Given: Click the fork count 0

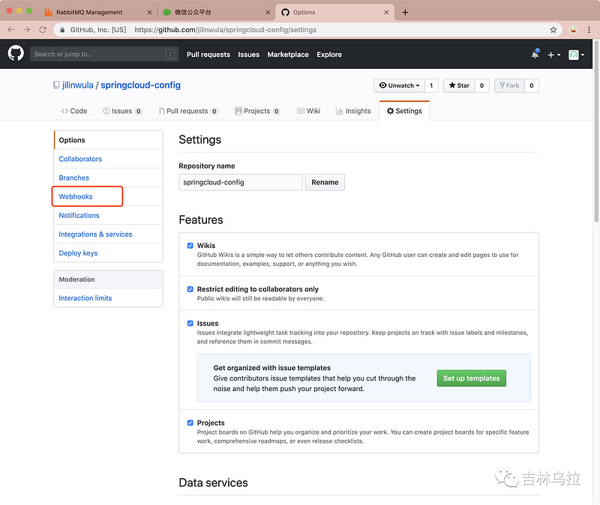Looking at the screenshot, I should click(x=532, y=85).
